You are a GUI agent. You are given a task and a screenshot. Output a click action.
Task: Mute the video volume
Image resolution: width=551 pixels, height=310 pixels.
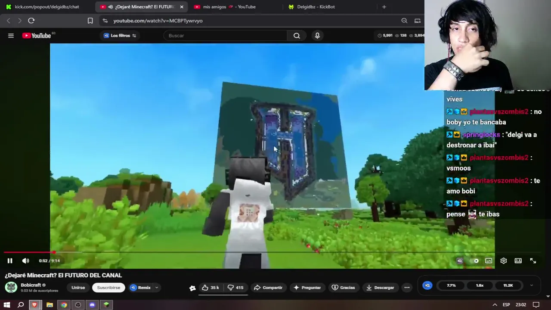pyautogui.click(x=26, y=260)
